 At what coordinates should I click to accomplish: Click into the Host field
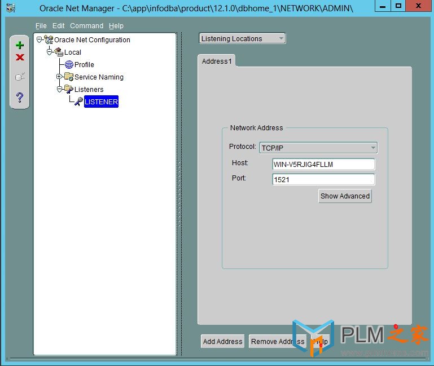323,164
